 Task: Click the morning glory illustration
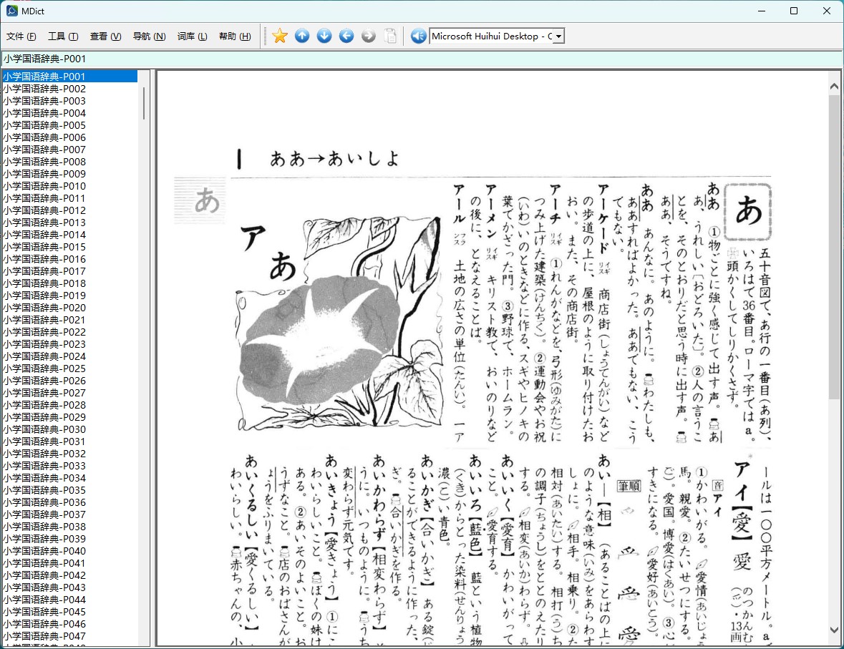(x=339, y=323)
